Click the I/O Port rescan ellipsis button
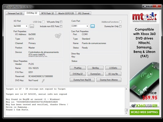 pyautogui.click(x=32, y=26)
